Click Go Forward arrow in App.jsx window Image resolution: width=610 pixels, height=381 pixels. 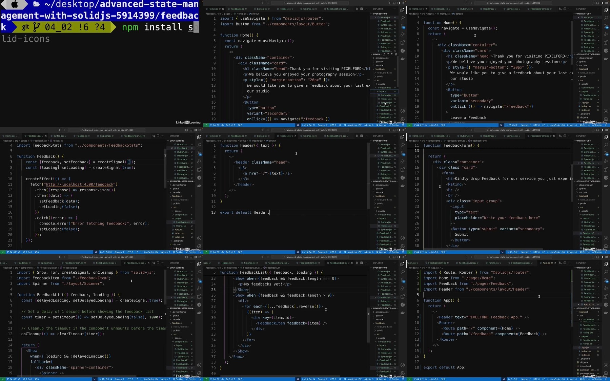(471, 257)
